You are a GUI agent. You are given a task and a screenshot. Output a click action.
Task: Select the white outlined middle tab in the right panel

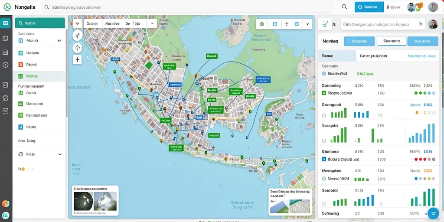[x=392, y=41]
